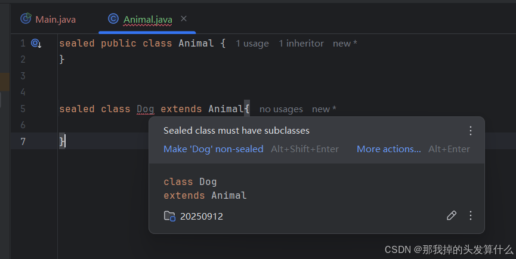Select the Animal.java tab

click(147, 20)
